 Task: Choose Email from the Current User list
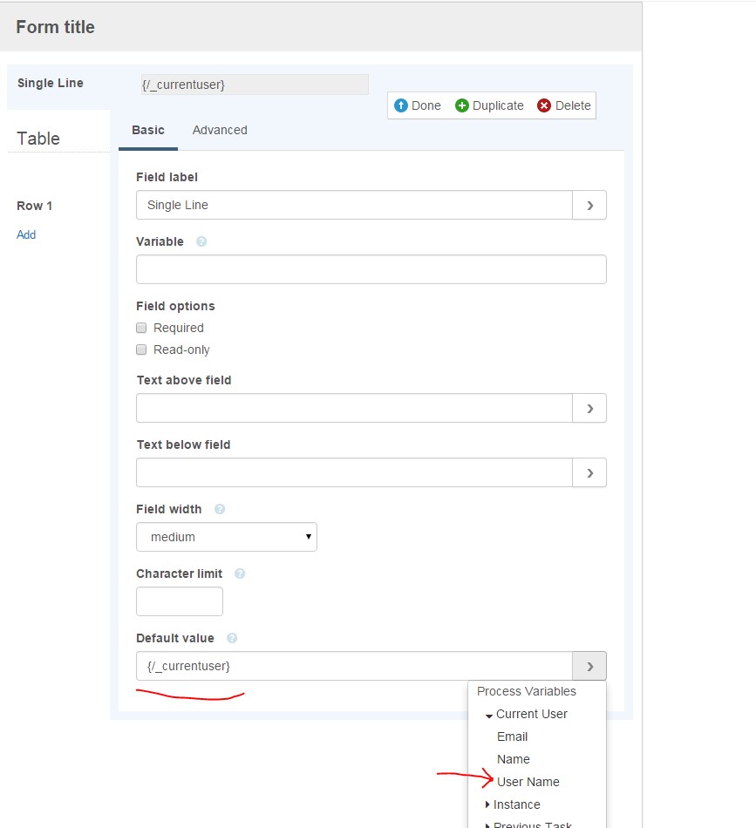[x=512, y=736]
